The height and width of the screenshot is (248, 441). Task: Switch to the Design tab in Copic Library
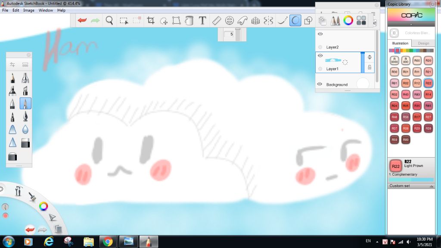pyautogui.click(x=423, y=43)
